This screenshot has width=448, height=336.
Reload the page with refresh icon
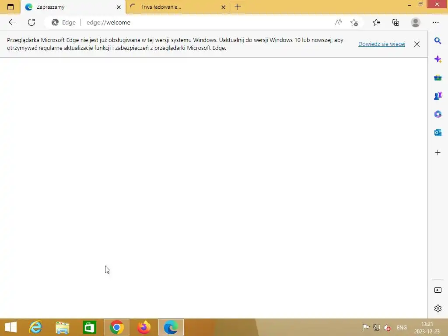[31, 22]
